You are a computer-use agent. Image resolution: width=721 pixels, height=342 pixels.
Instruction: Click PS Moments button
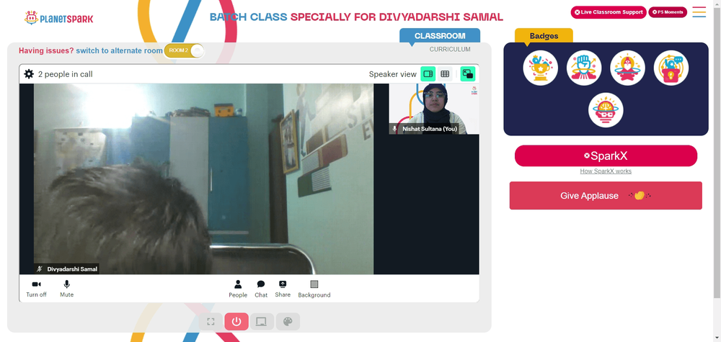tap(668, 12)
